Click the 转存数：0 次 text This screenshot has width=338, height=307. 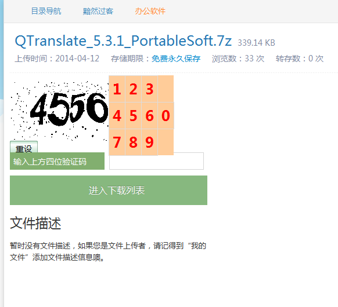(300, 59)
